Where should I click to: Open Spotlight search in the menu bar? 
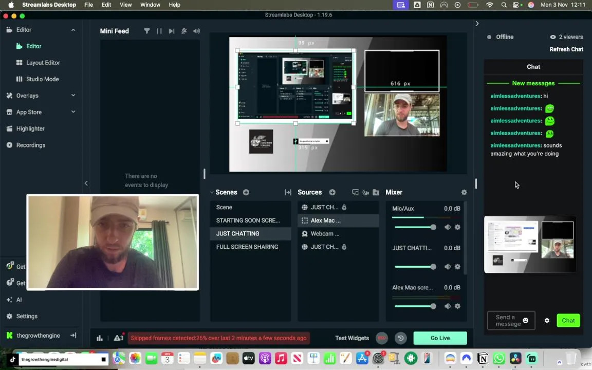pyautogui.click(x=504, y=5)
